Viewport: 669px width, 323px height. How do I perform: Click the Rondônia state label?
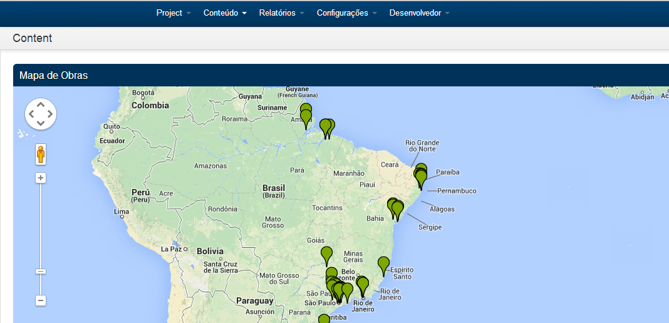pyautogui.click(x=222, y=209)
